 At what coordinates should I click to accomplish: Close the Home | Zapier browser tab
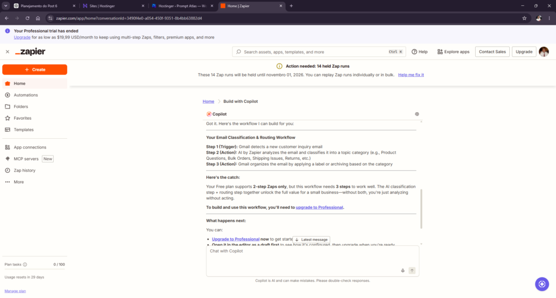(281, 6)
